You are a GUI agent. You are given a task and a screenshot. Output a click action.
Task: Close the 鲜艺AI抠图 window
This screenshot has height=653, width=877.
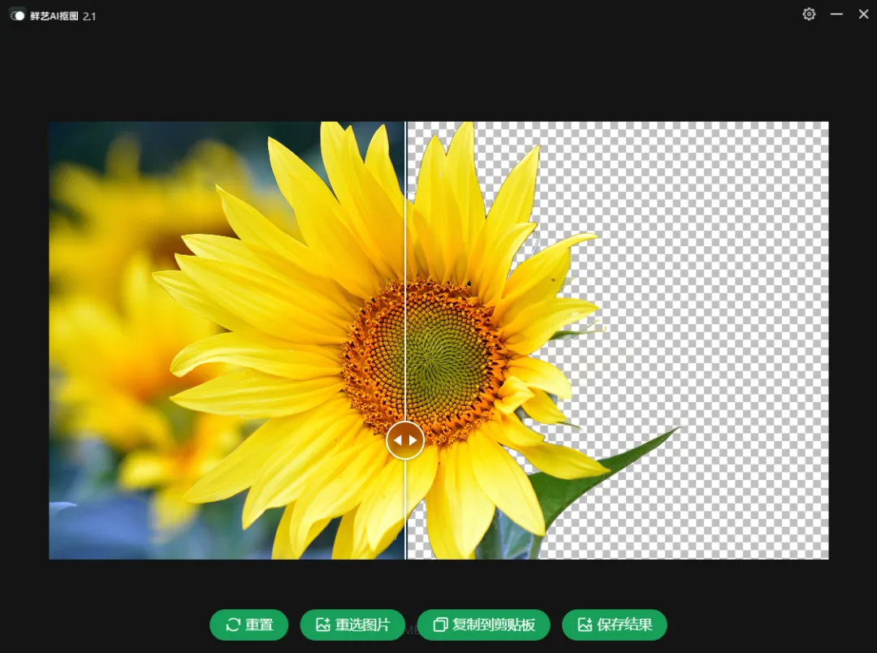(x=863, y=15)
